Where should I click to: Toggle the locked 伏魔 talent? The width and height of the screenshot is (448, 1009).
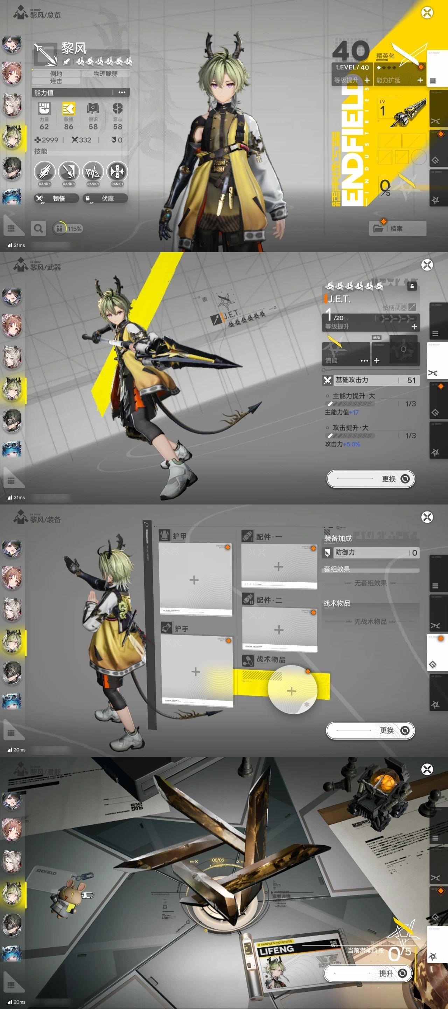(x=105, y=199)
